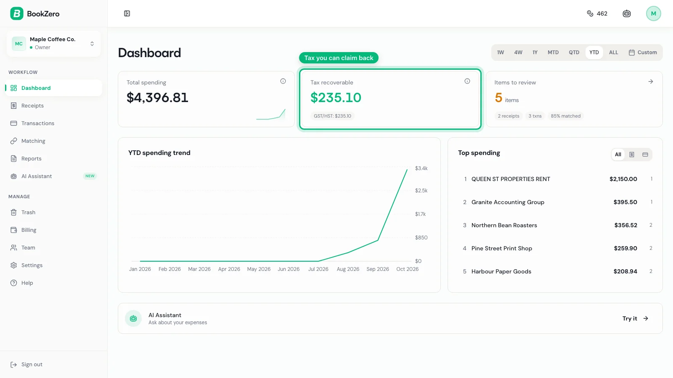The height and width of the screenshot is (378, 673).
Task: Click the Billing icon in sidebar
Action: coord(13,230)
